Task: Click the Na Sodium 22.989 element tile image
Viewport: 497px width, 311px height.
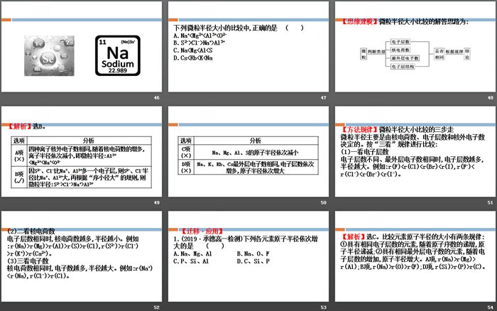Action: tap(118, 55)
